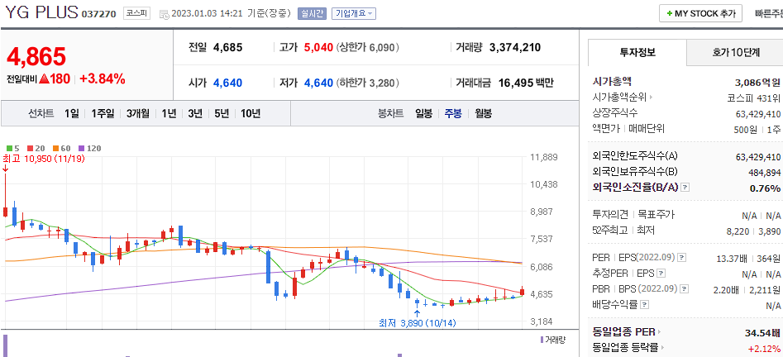Click the 고가 5,040 value
Viewport: 783px width, 357px height.
tap(318, 47)
